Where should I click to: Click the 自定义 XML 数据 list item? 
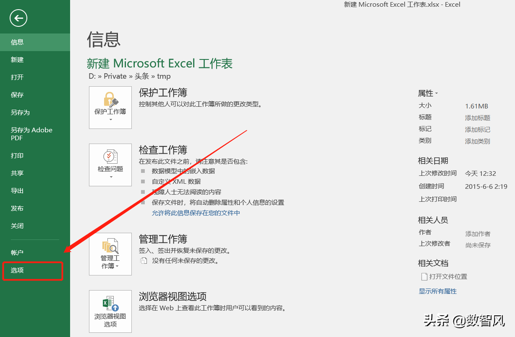(x=176, y=182)
